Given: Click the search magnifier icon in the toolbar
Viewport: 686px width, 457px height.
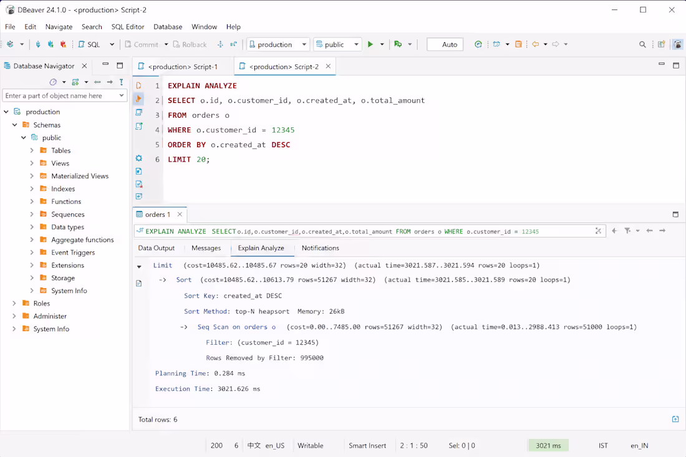Looking at the screenshot, I should click(x=642, y=44).
